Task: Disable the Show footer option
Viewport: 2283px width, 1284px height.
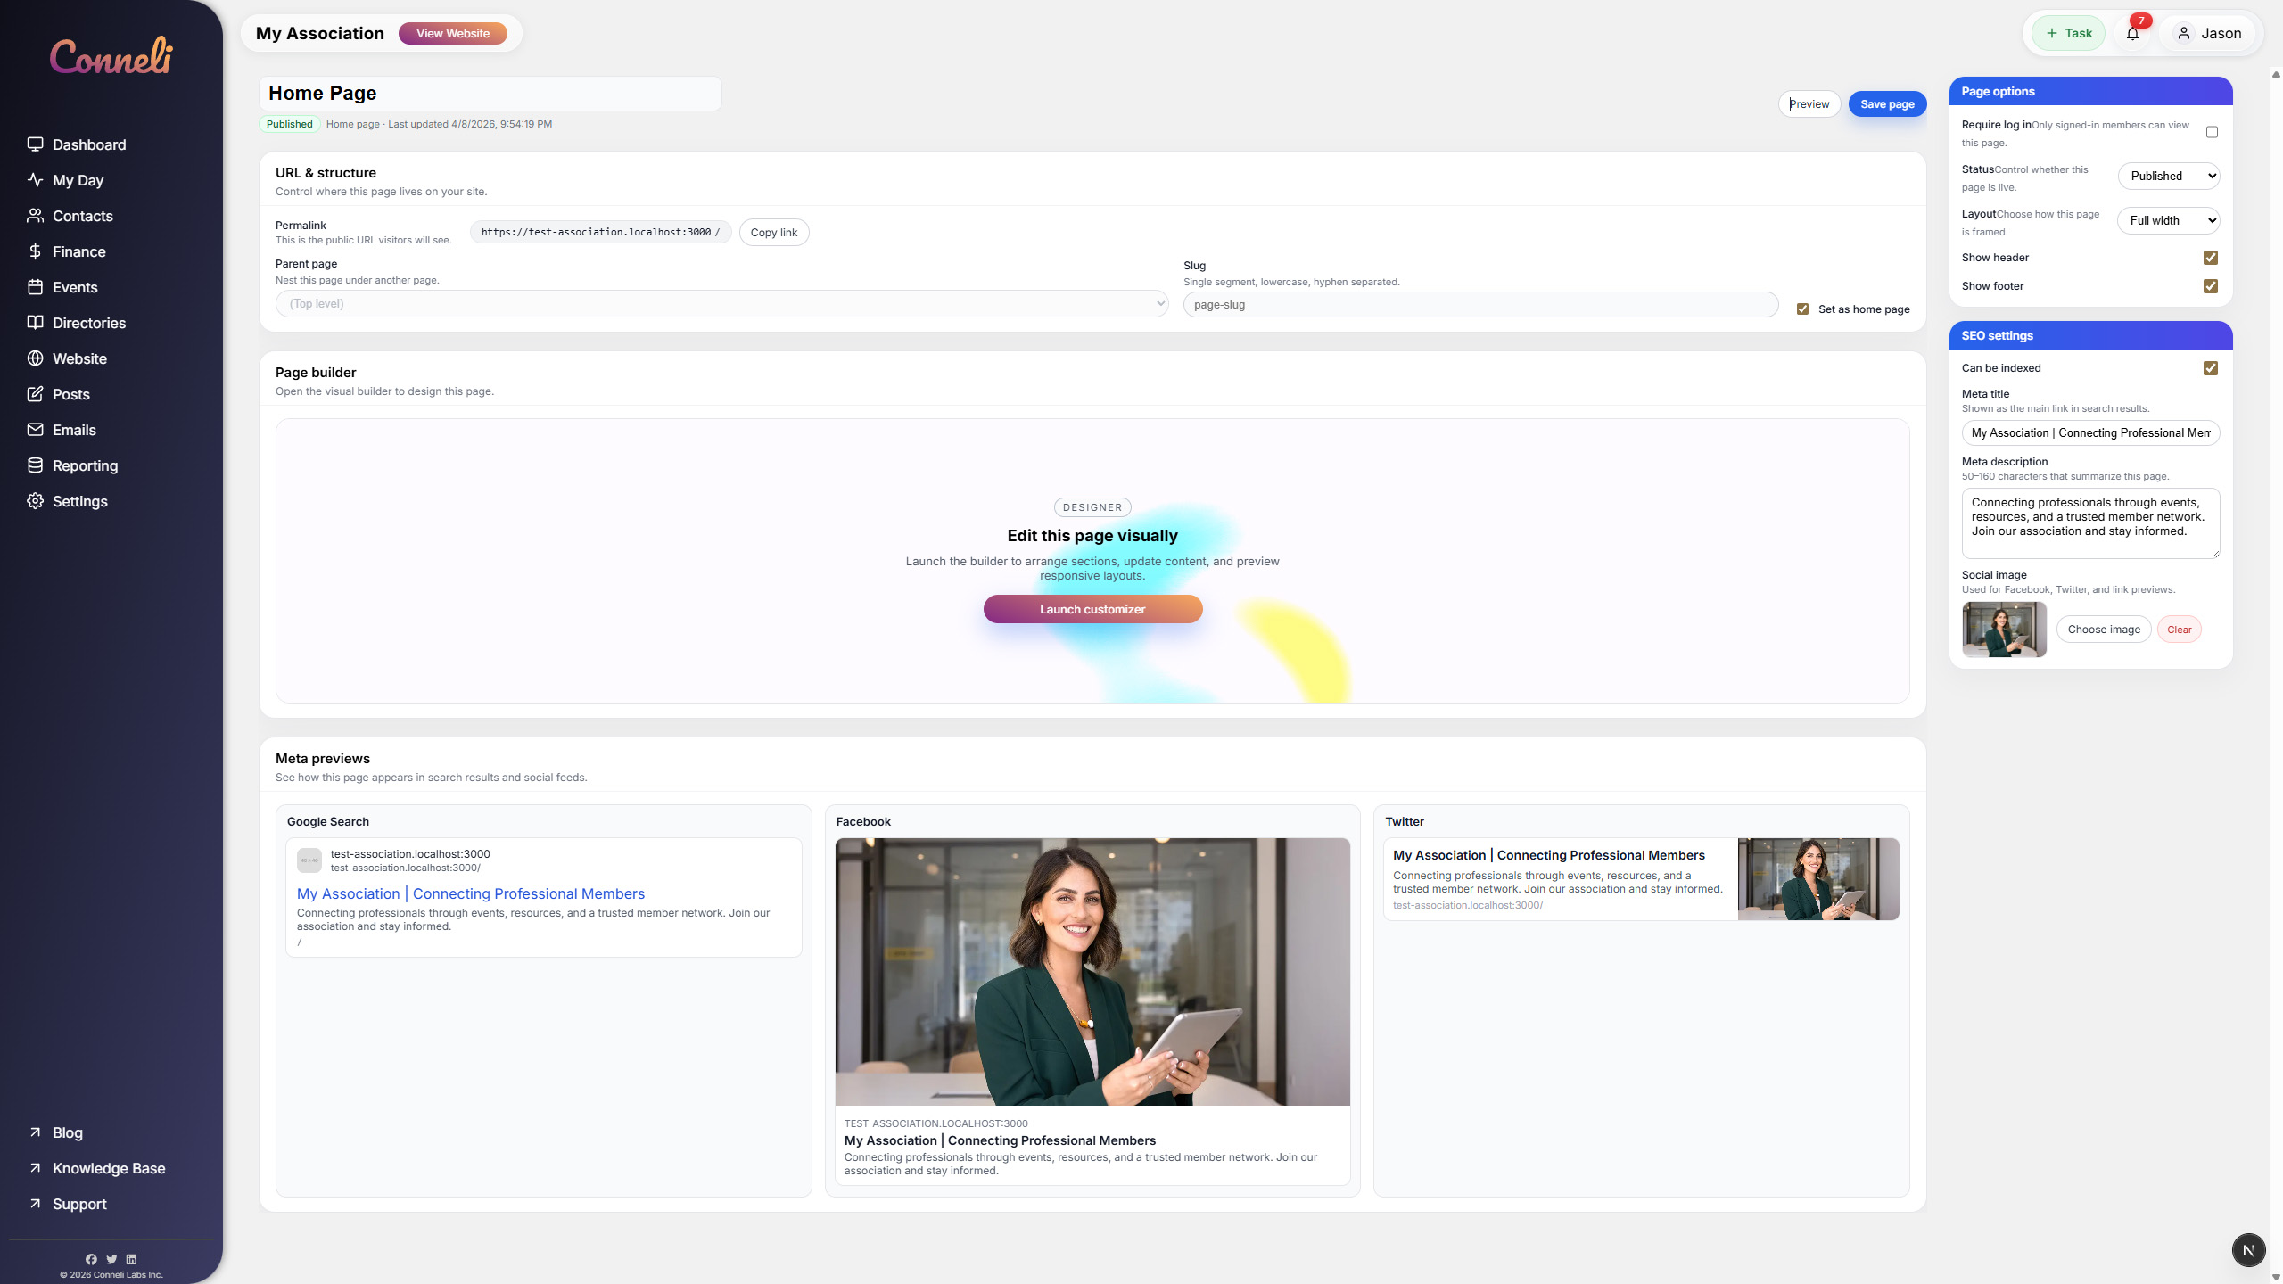Action: coord(2210,285)
